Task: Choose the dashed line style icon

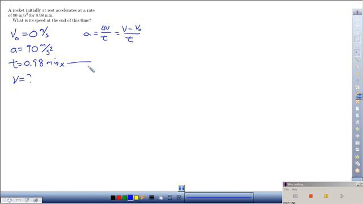Action: [x=170, y=198]
